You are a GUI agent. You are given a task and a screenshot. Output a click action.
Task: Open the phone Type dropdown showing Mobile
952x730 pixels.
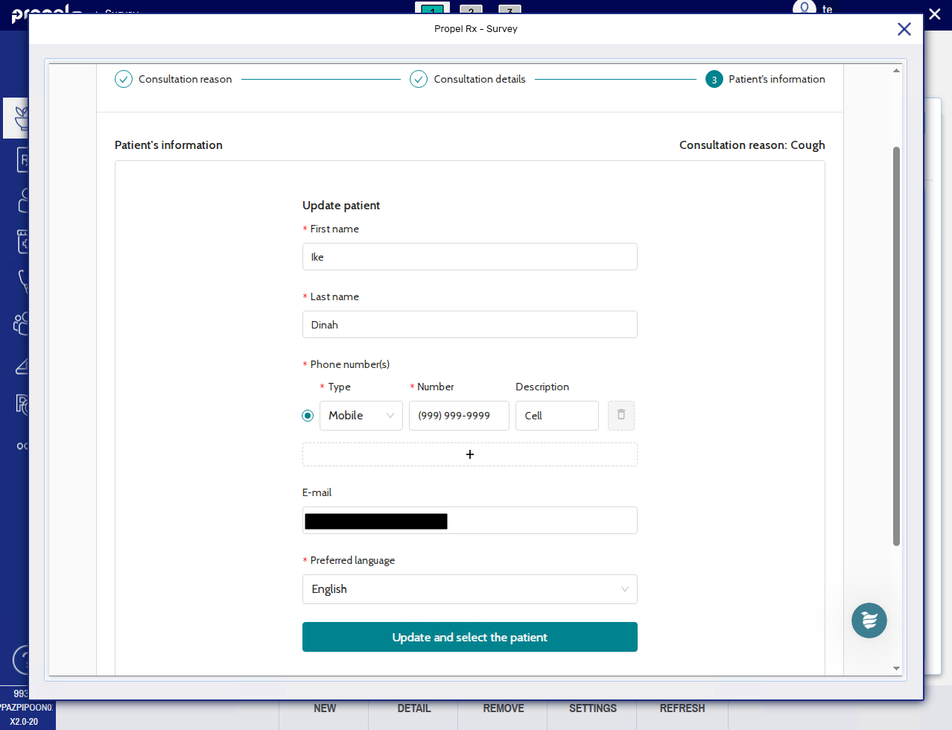pyautogui.click(x=361, y=416)
